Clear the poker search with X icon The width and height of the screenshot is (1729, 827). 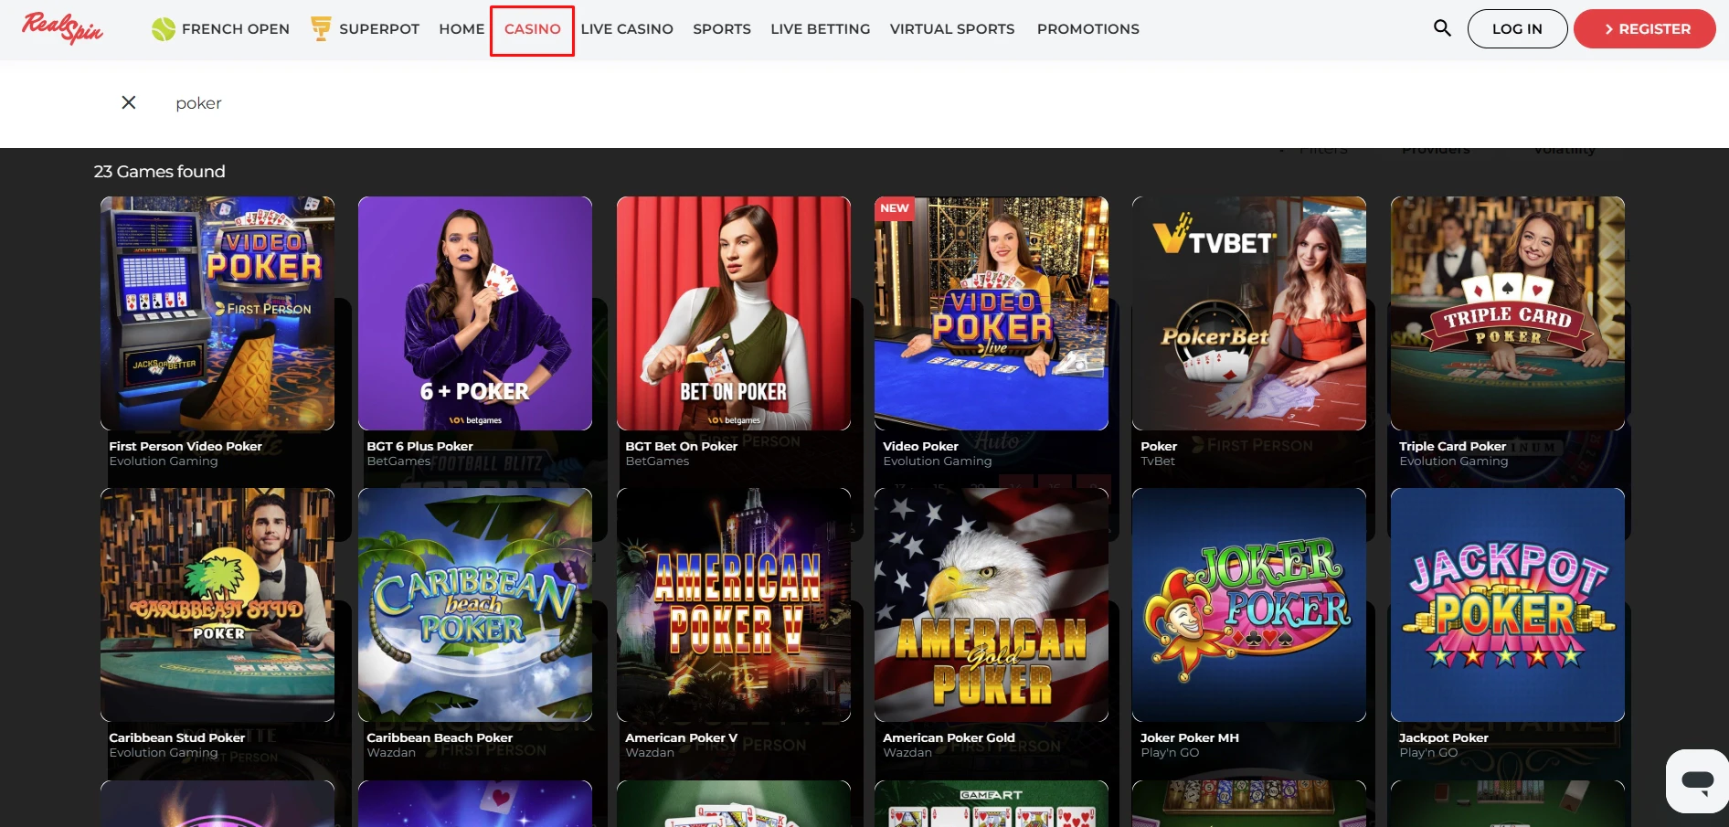[129, 102]
